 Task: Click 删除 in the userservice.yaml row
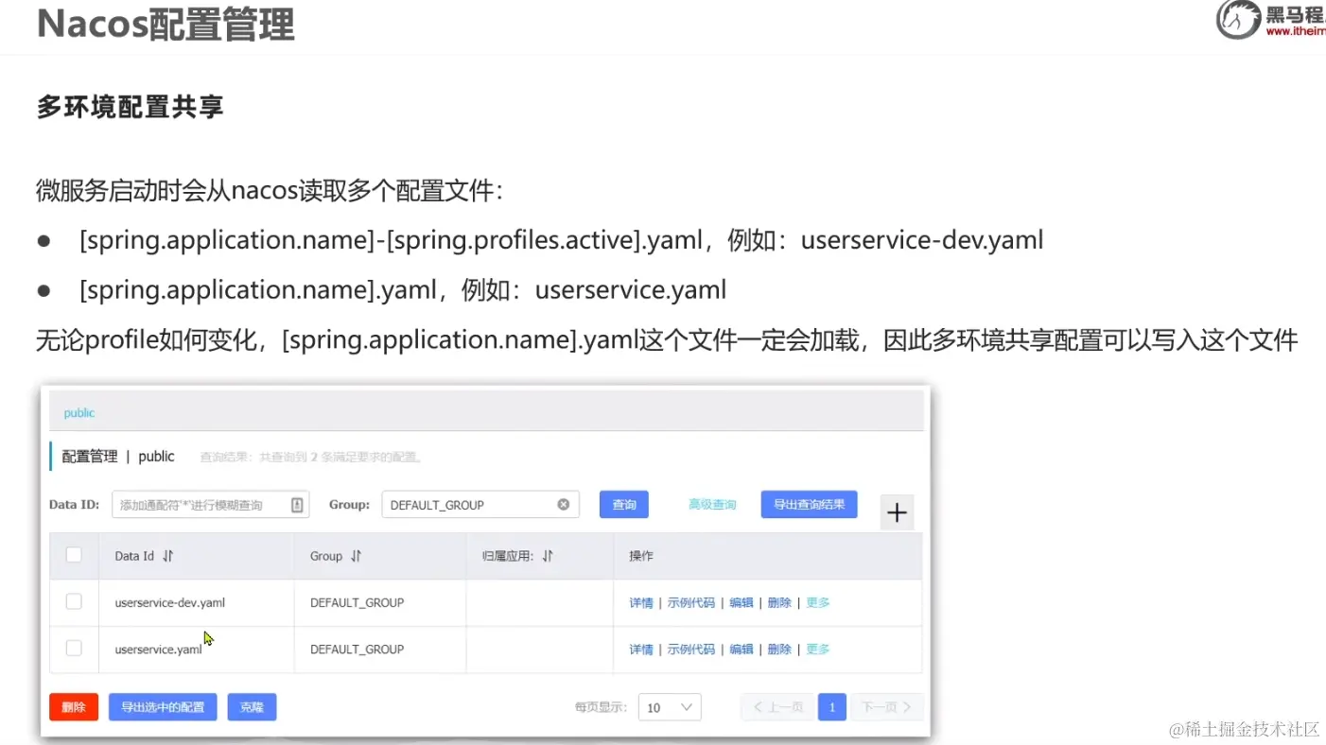[779, 649]
